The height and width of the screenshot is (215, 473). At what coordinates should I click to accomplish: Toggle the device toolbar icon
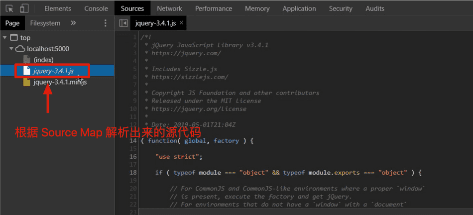coord(24,8)
